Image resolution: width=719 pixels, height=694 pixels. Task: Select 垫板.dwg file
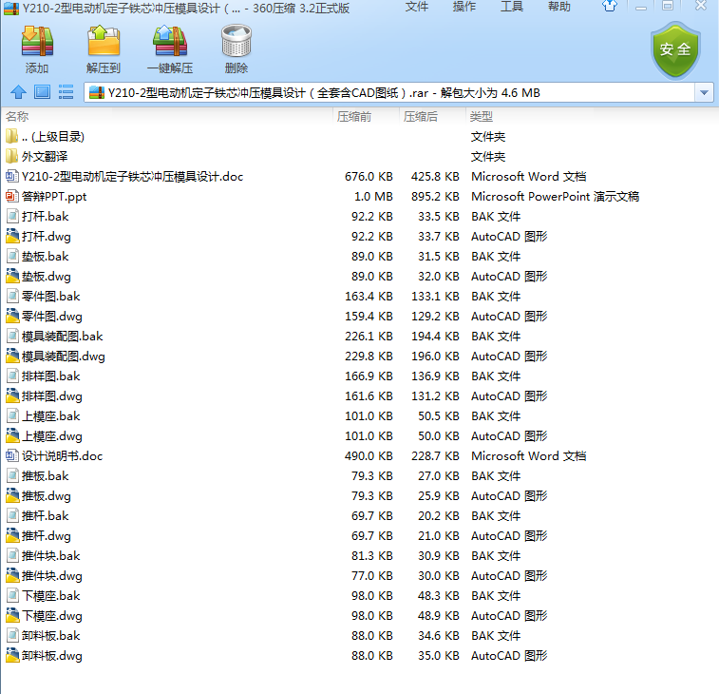(47, 277)
